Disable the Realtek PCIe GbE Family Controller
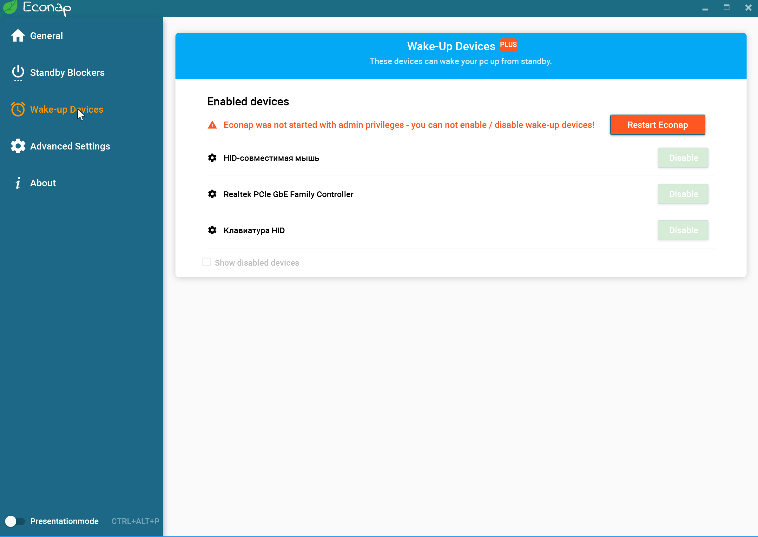 [x=682, y=194]
